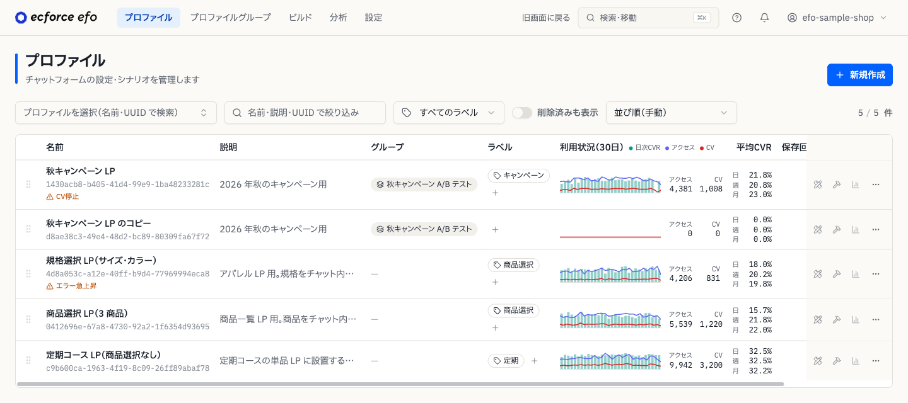Open efo-sample-shop account menu
This screenshot has height=403, width=908.
837,18
